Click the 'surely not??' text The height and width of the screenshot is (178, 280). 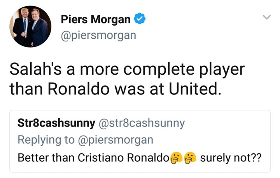tap(231, 158)
